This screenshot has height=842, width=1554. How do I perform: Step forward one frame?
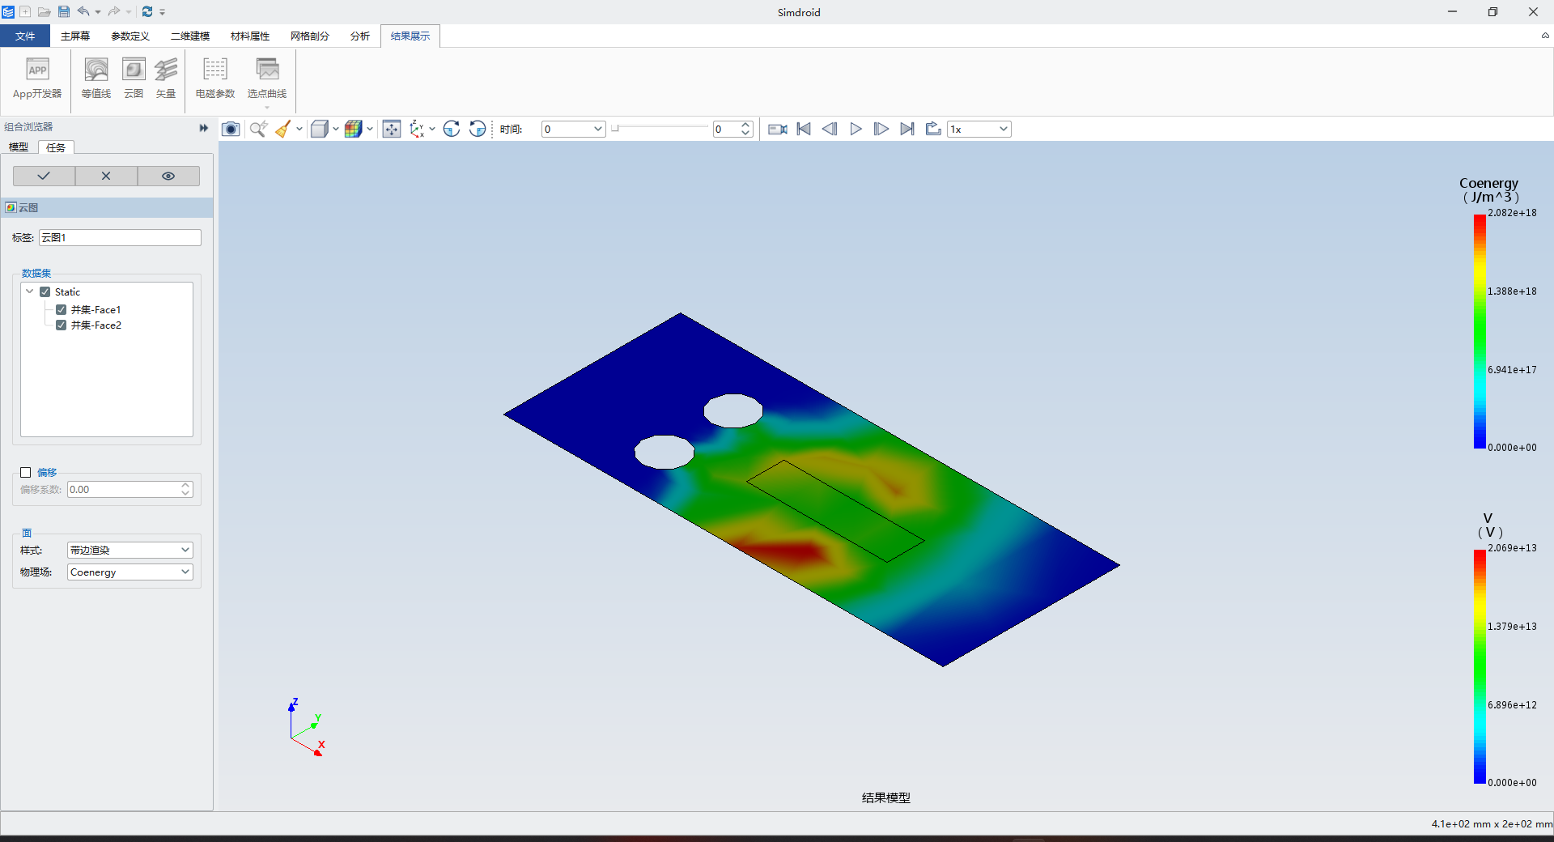pos(881,129)
